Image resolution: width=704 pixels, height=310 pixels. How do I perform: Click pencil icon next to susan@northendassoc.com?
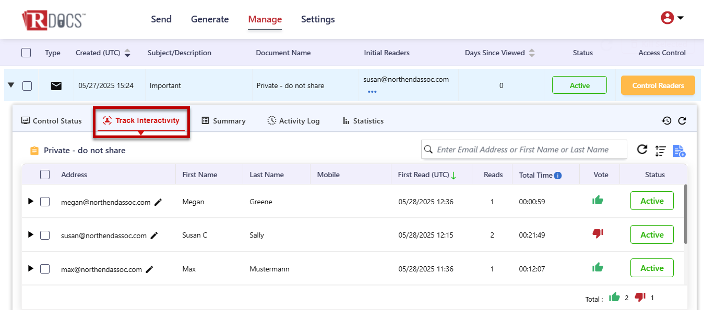coord(154,235)
